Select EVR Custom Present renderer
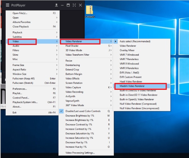The height and width of the screenshot is (158, 189). click(142, 77)
